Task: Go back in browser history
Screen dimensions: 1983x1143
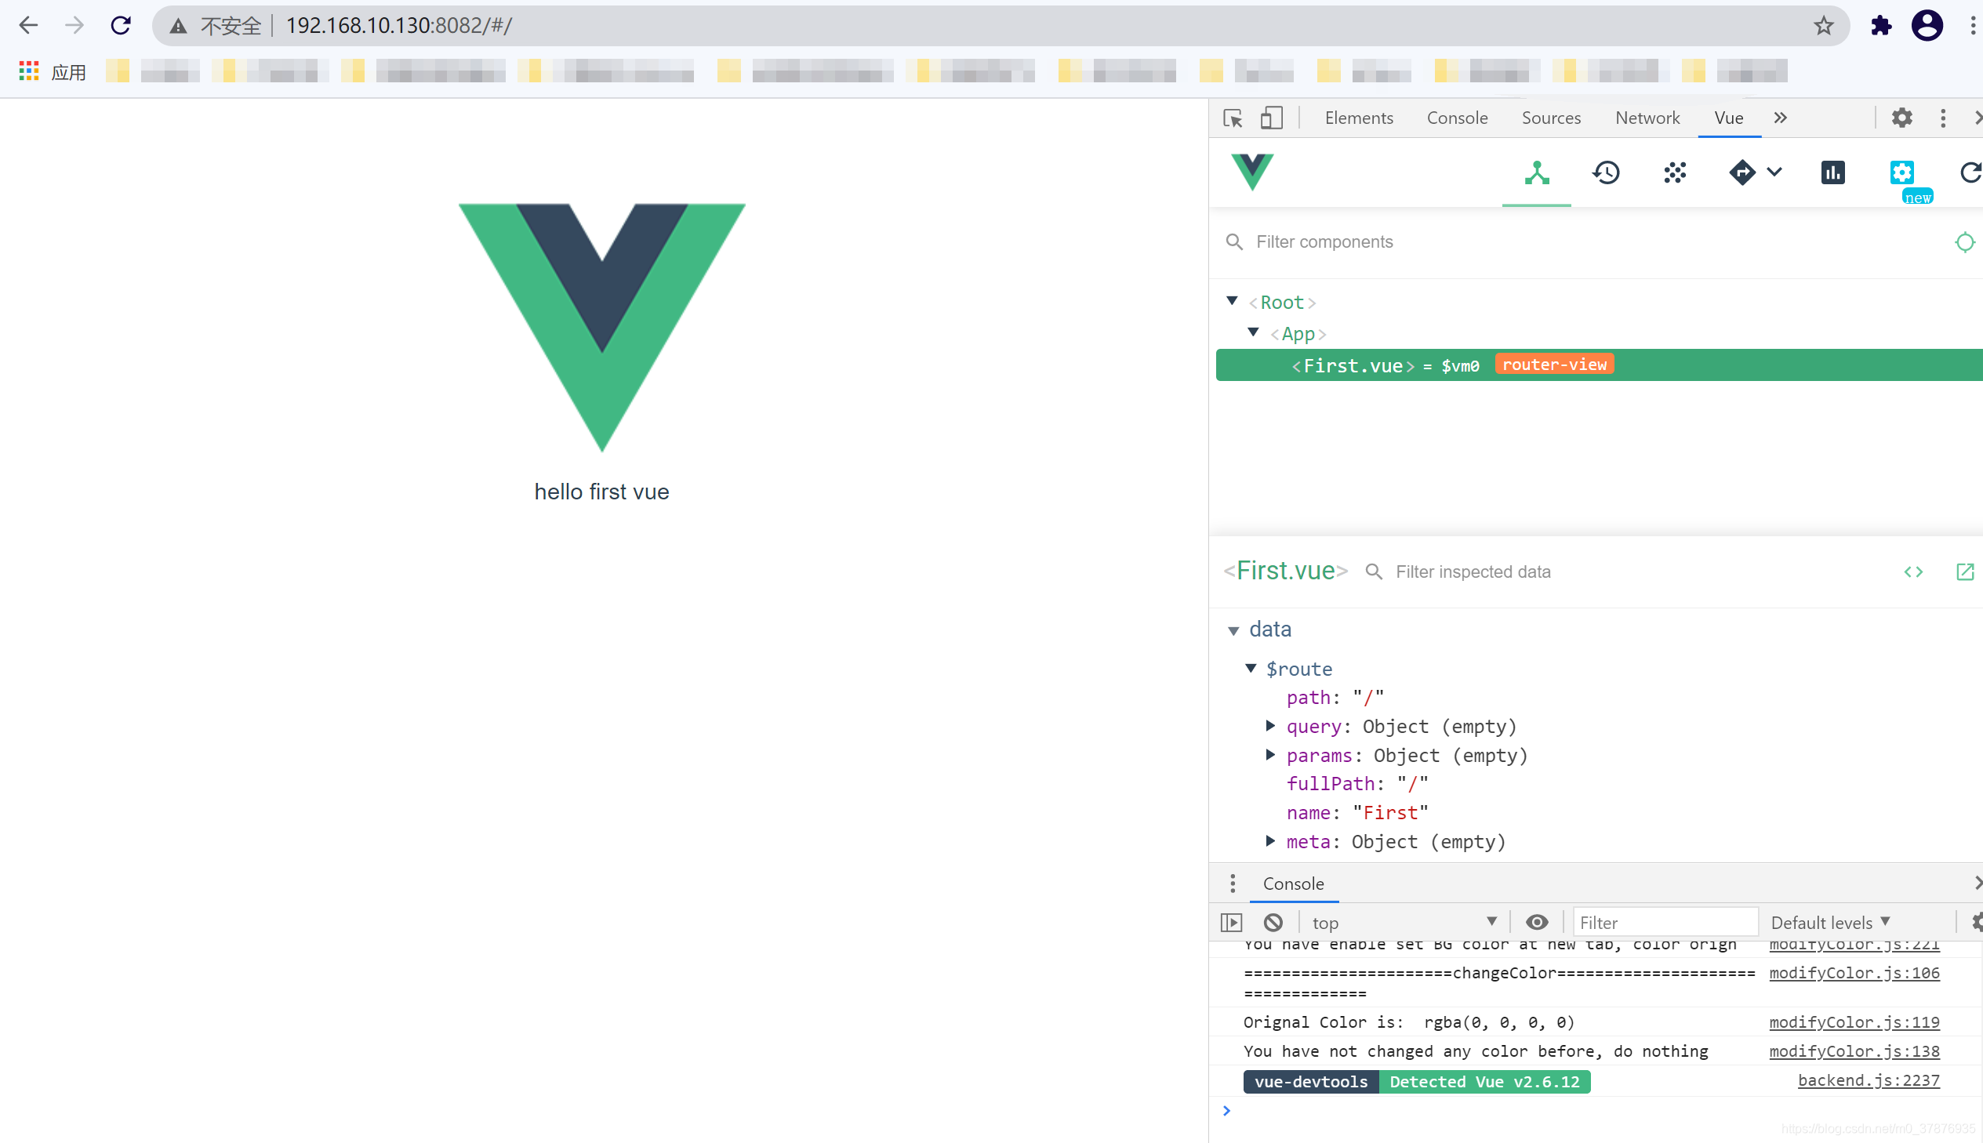Action: 28,26
